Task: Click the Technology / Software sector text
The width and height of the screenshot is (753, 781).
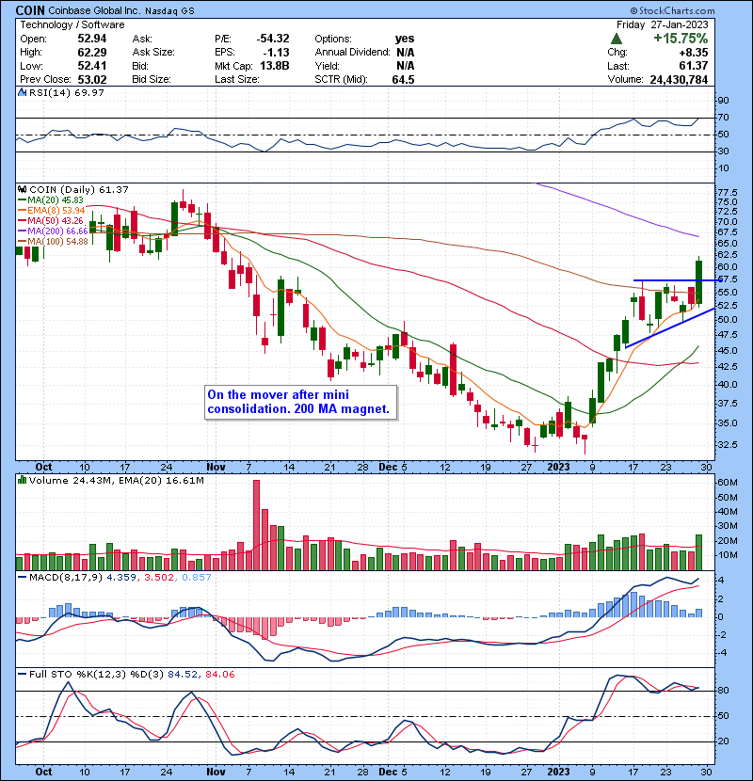Action: 72,24
